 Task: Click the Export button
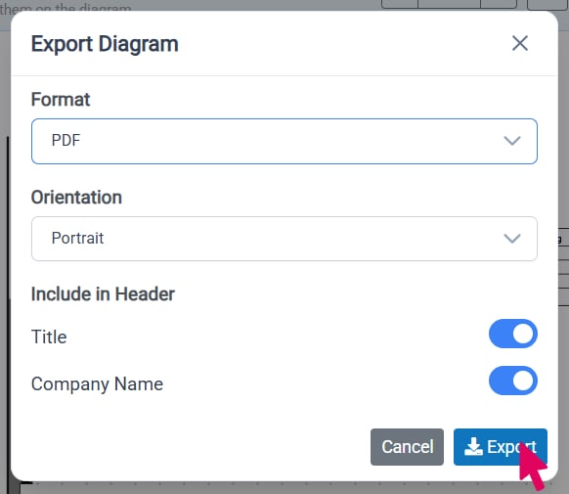500,447
